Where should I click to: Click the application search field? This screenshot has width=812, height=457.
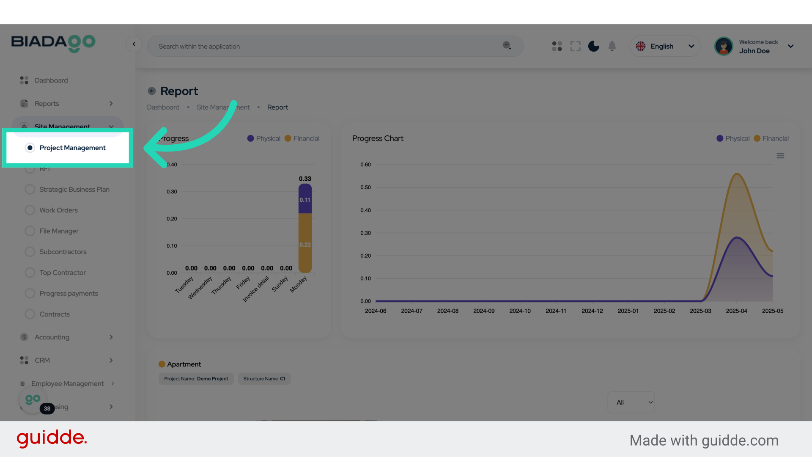tap(326, 46)
